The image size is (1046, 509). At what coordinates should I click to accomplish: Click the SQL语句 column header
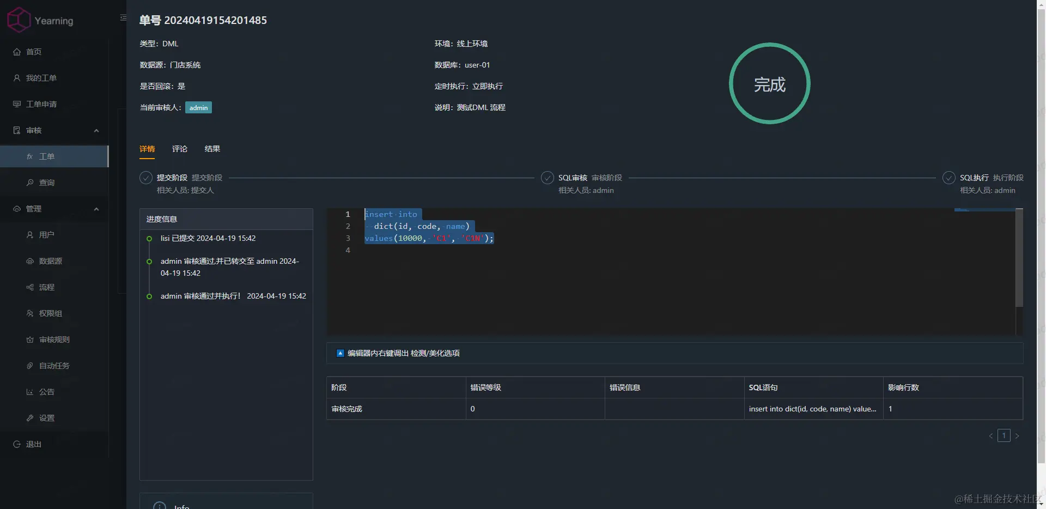point(814,387)
